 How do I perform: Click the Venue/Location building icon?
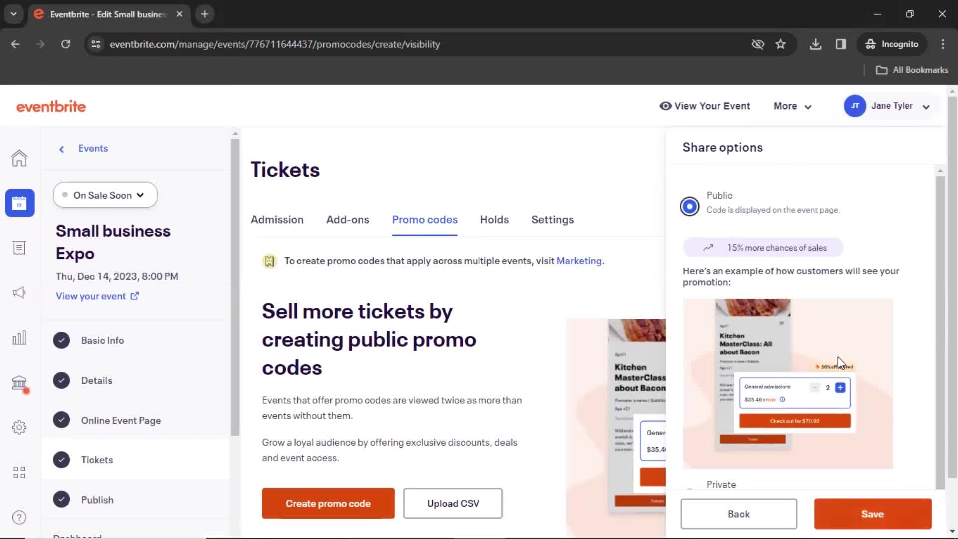pyautogui.click(x=19, y=382)
